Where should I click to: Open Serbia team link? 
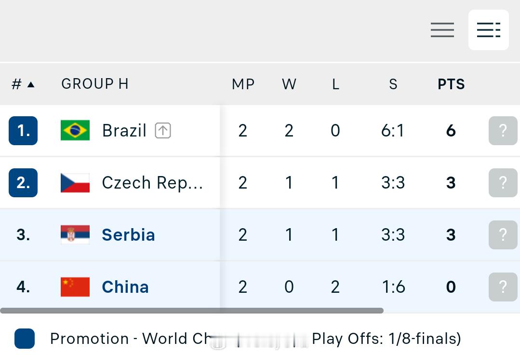pyautogui.click(x=128, y=235)
